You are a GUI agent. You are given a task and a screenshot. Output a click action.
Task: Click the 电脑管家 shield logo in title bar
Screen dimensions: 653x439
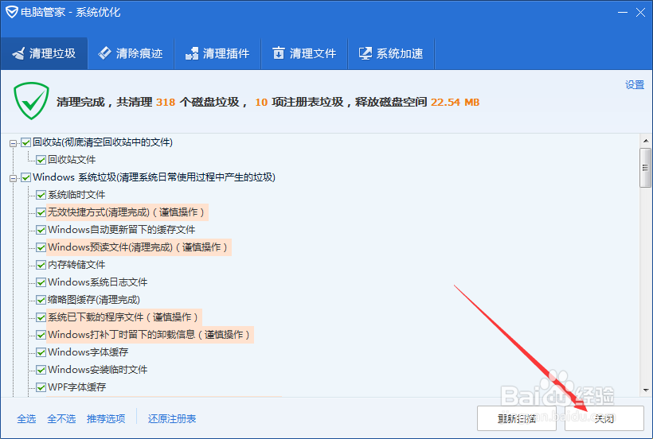pyautogui.click(x=11, y=12)
